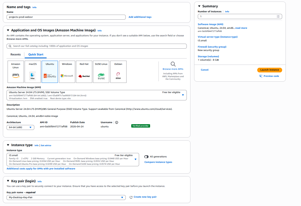Click Storage (volumes) summary link

(x=208, y=56)
